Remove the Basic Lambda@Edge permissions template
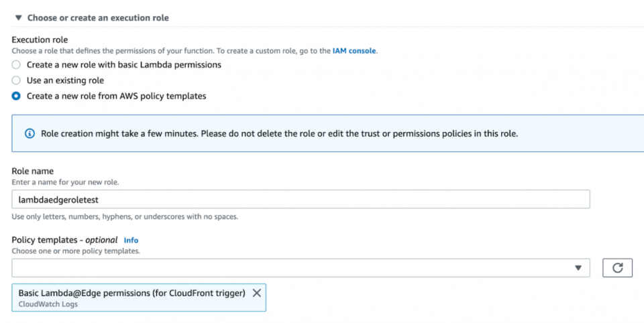 (256, 293)
